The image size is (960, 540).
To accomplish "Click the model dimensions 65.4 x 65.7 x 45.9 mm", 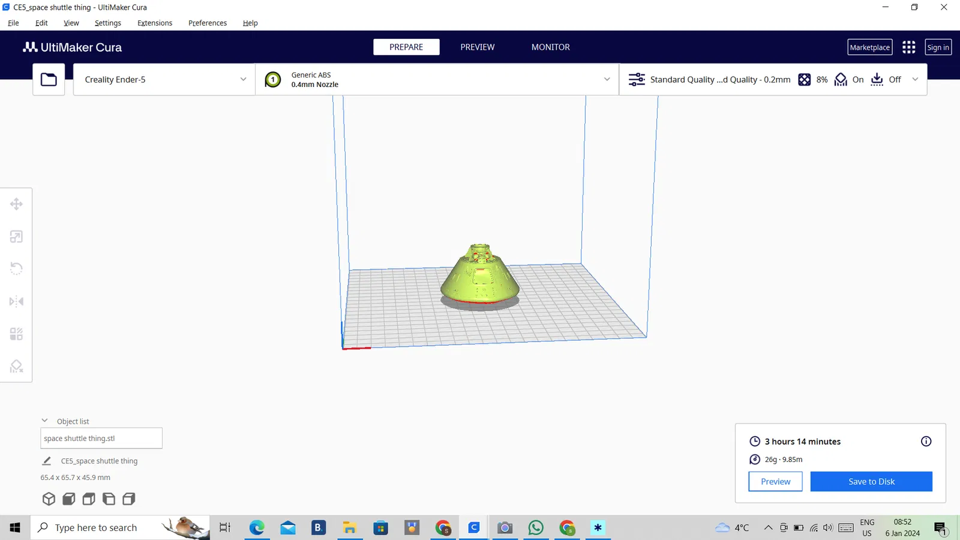I will [76, 478].
